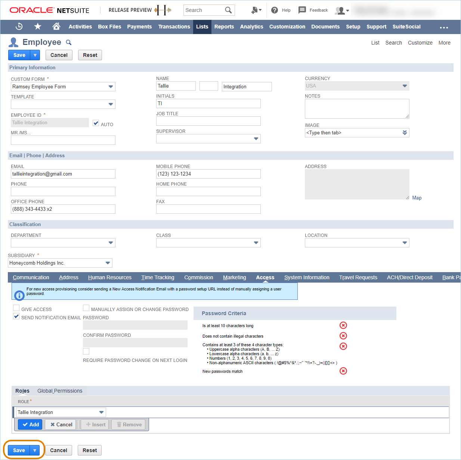Open the Create New menu icon
This screenshot has height=460, width=461.
click(256, 10)
